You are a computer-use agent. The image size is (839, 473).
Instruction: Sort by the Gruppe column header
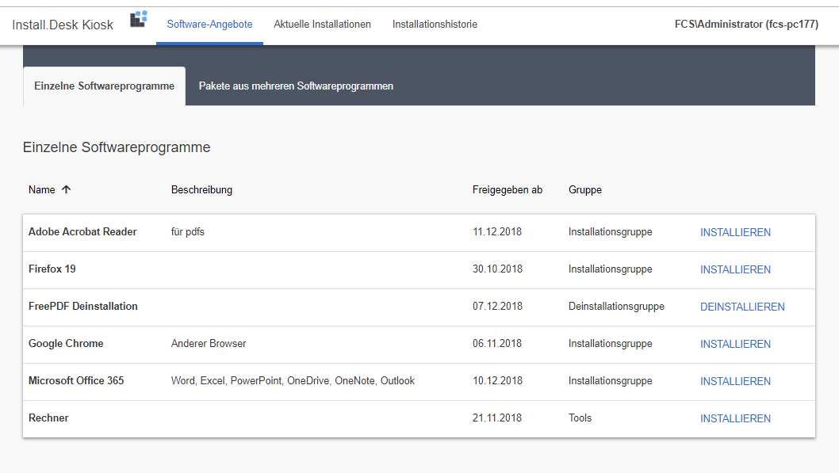click(x=584, y=189)
